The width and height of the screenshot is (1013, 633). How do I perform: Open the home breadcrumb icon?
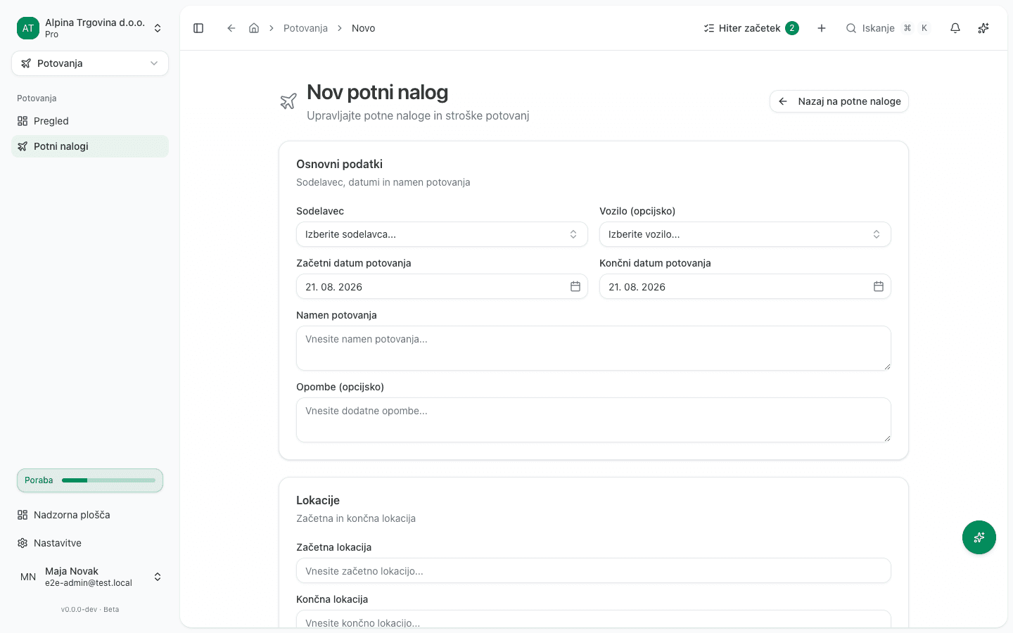254,28
